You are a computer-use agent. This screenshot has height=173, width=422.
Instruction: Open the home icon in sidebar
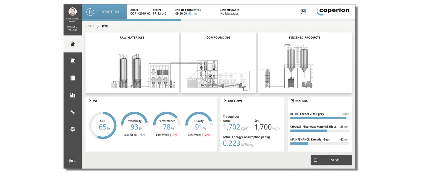click(72, 44)
